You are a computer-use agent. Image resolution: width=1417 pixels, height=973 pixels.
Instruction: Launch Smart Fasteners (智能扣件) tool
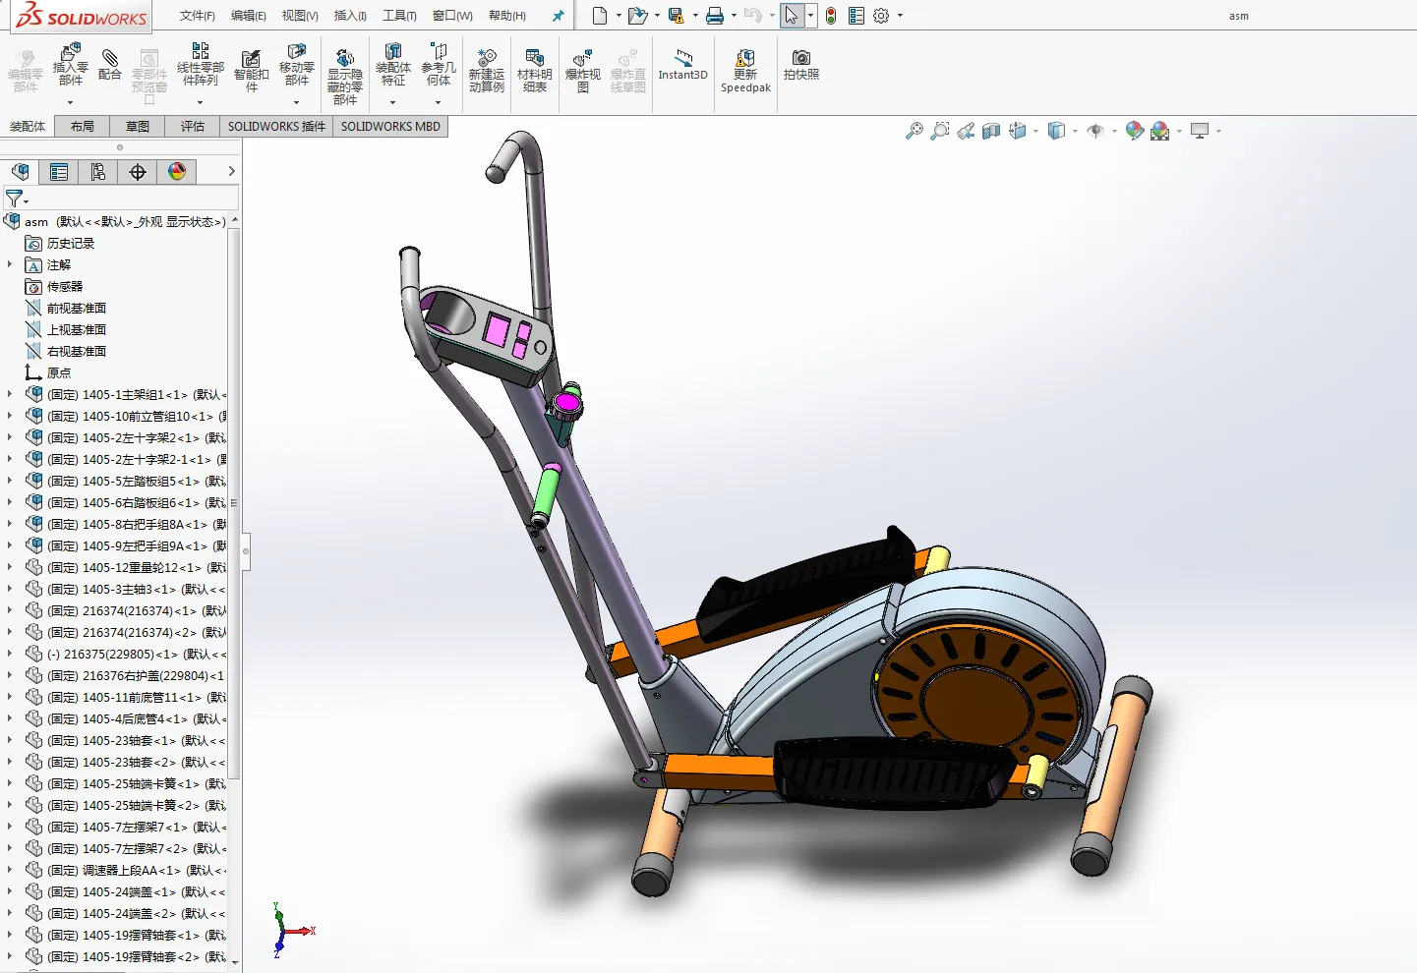[x=252, y=71]
